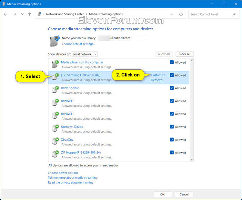Click the forward navigation arrow

(x=15, y=14)
